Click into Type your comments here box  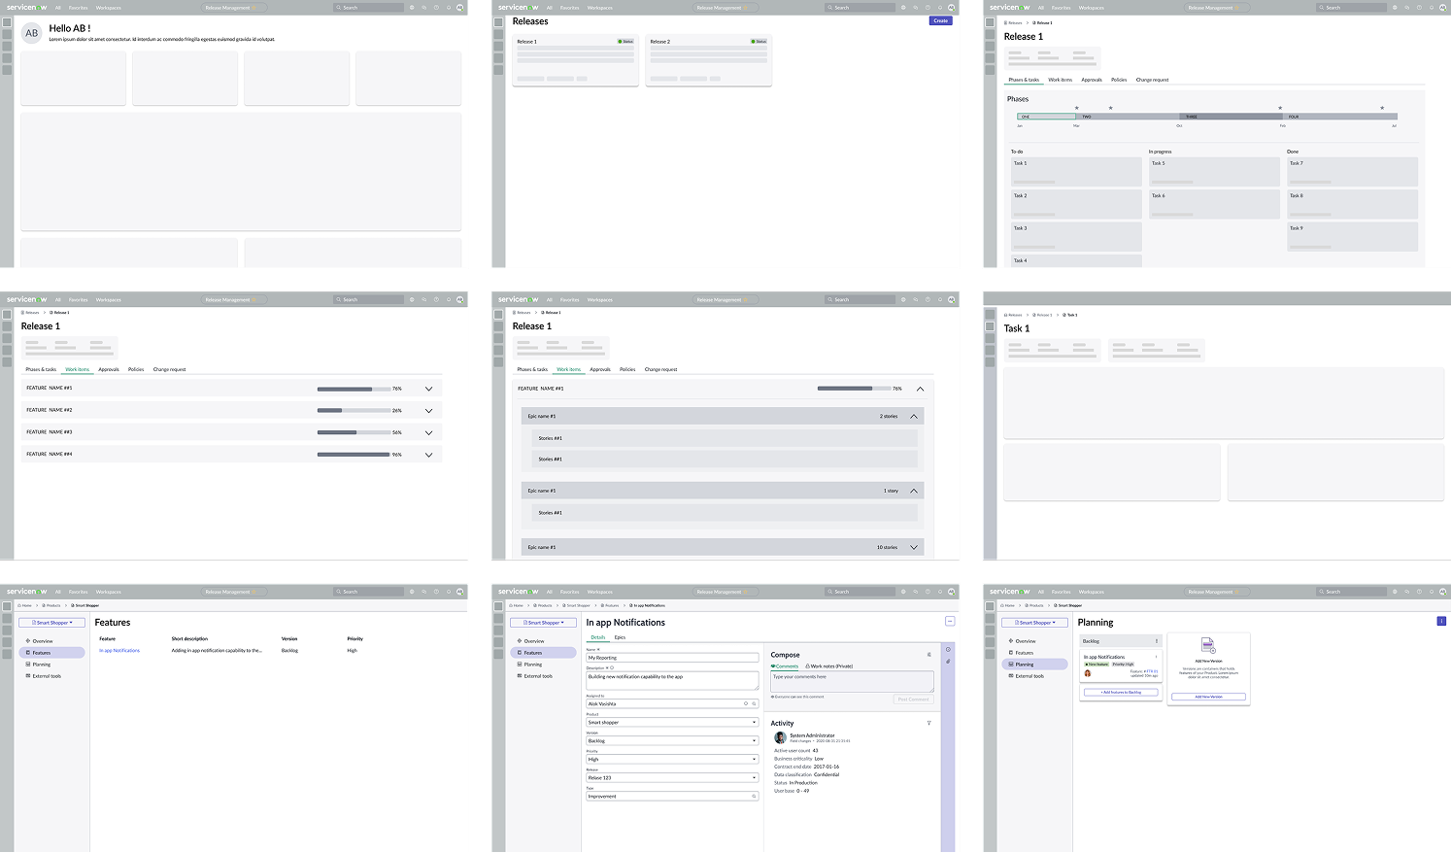(x=852, y=682)
